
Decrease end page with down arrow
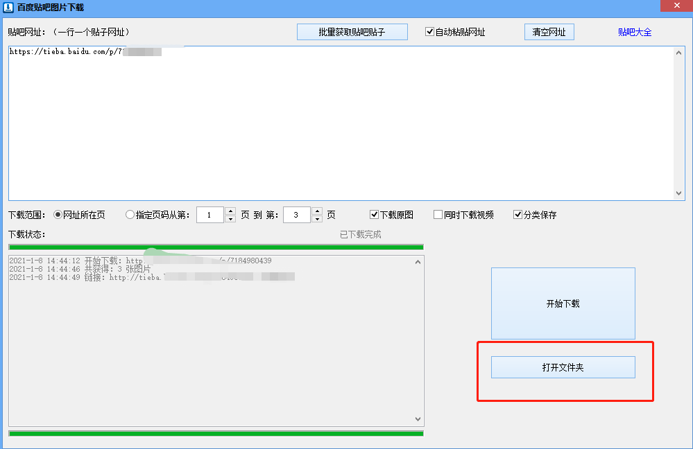(x=317, y=219)
